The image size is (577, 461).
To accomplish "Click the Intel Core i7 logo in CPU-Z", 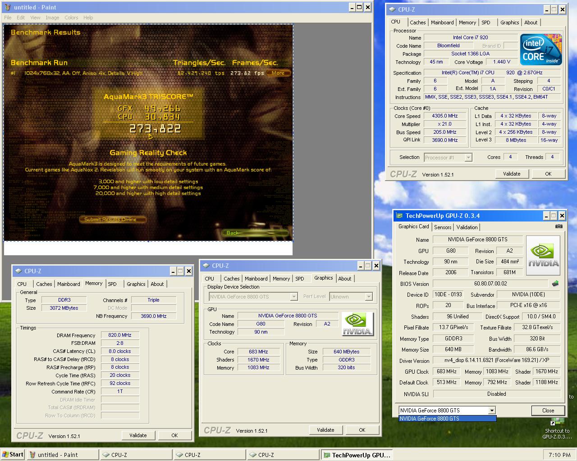I will pos(541,49).
